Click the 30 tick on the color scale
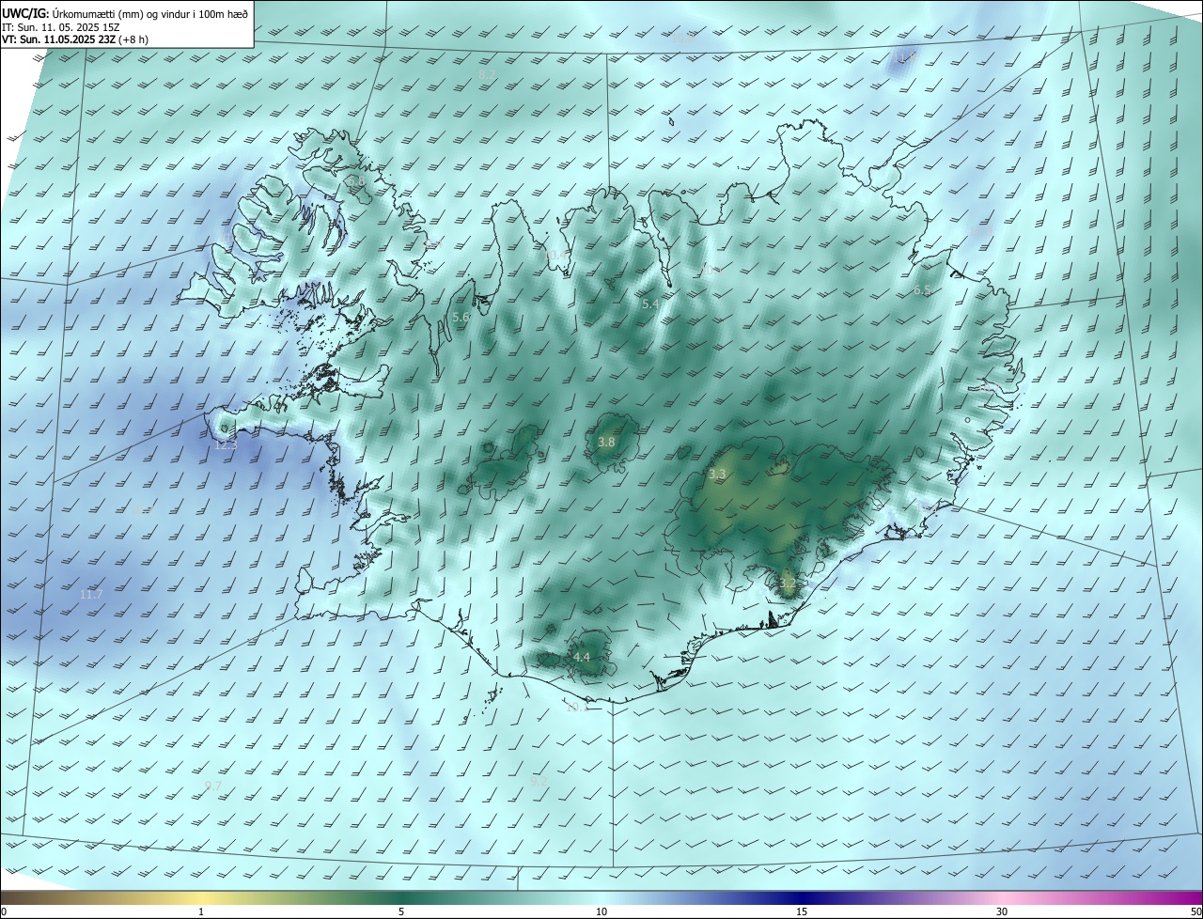Viewport: 1203px width, 919px height. point(1002,911)
